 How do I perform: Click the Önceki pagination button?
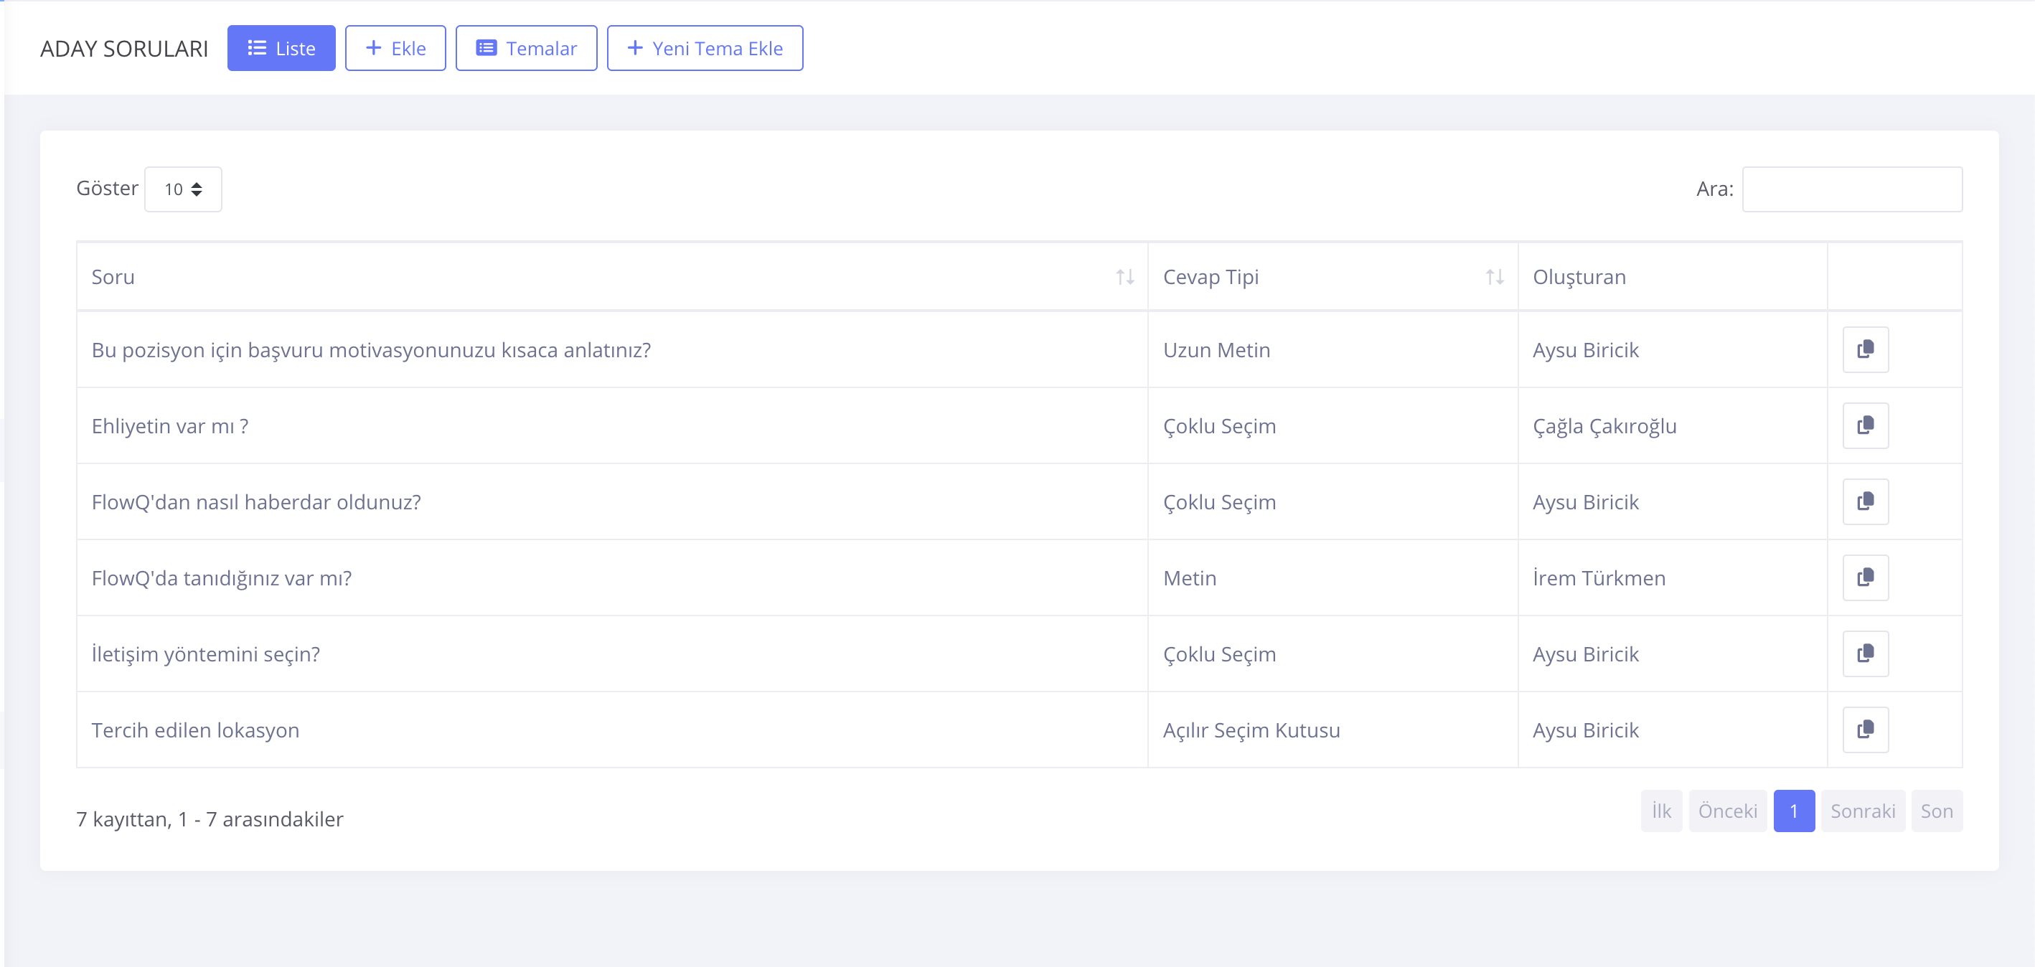click(x=1727, y=811)
